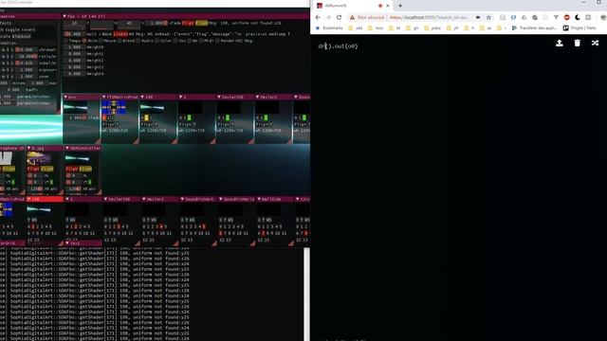Toggle the Audio checkbox
Image resolution: width=607 pixels, height=341 pixels.
pyautogui.click(x=138, y=41)
